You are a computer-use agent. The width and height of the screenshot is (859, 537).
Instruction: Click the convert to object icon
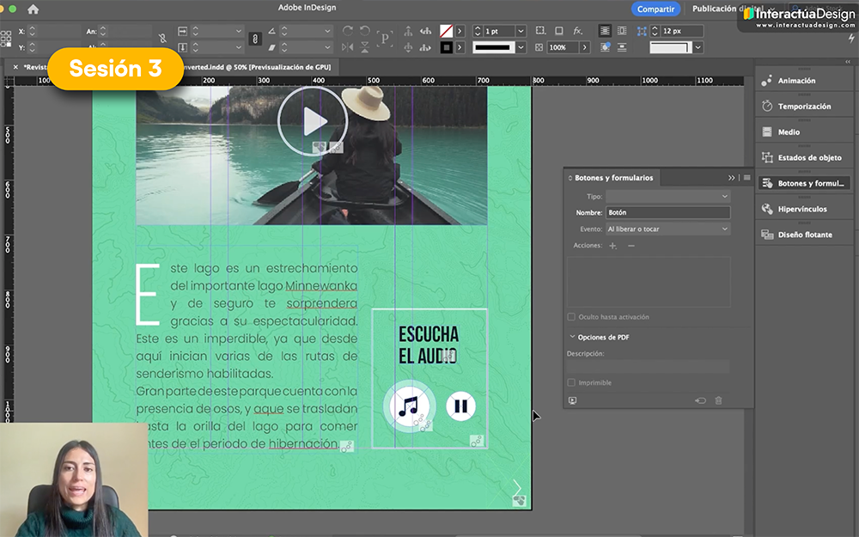(x=700, y=400)
